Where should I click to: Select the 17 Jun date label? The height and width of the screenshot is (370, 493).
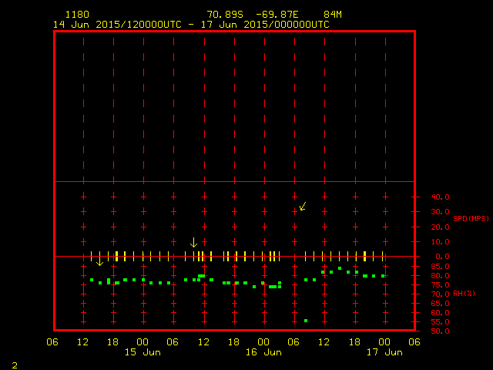[x=384, y=352]
